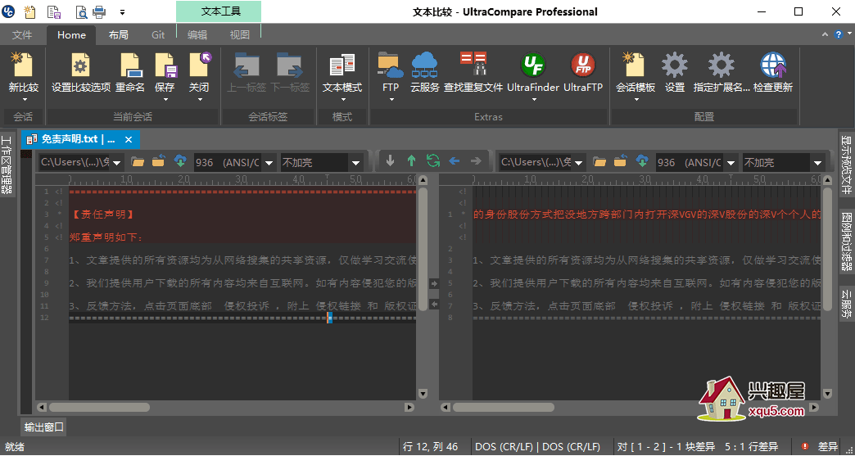Image resolution: width=855 pixels, height=456 pixels.
Task: Collapse the ribbon with the up chevron
Action: click(826, 34)
